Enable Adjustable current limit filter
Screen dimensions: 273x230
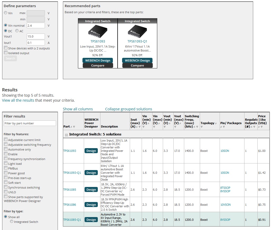coord(6,139)
